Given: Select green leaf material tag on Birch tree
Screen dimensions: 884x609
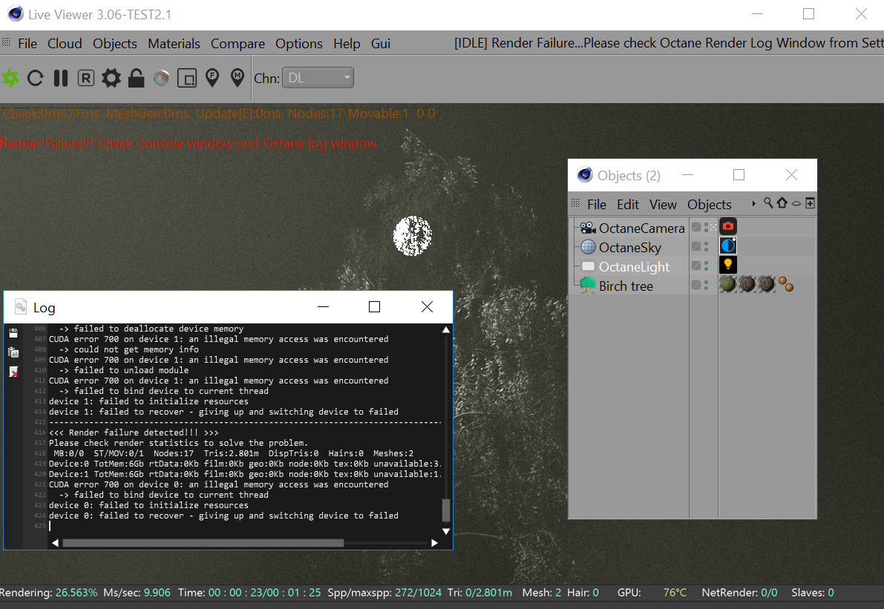Looking at the screenshot, I should tap(728, 284).
